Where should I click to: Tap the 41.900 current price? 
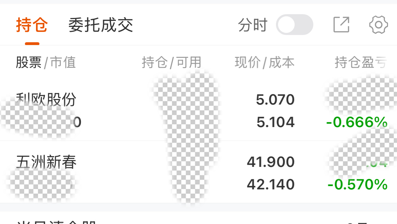click(x=271, y=162)
